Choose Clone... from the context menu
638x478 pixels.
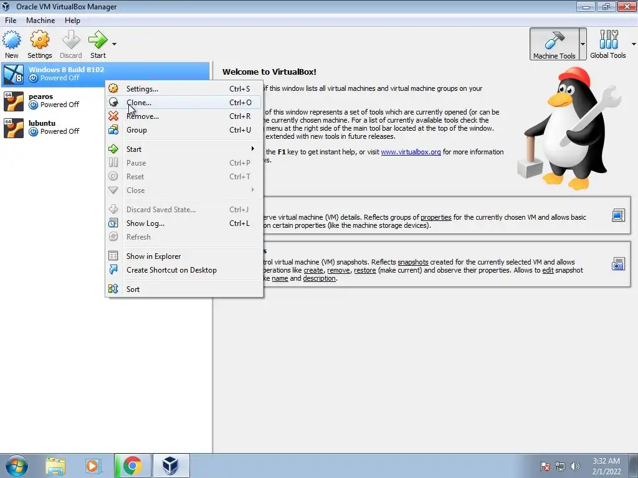tap(184, 103)
